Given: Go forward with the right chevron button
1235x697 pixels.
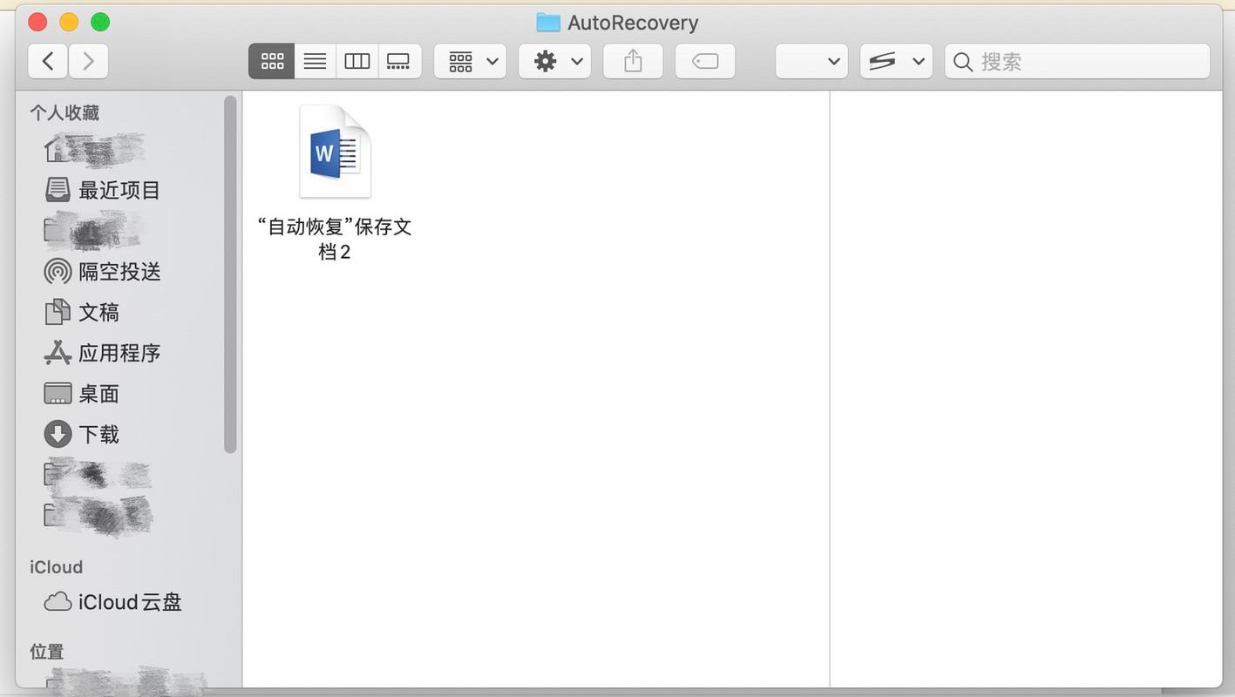Looking at the screenshot, I should point(88,61).
